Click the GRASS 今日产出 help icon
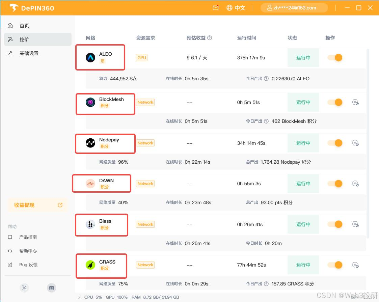The height and width of the screenshot is (302, 379). tap(266, 284)
